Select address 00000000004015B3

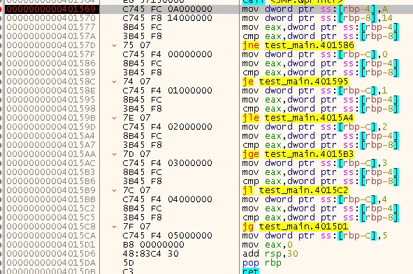coord(51,172)
